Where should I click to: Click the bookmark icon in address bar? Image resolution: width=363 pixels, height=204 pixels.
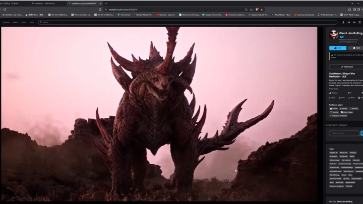coord(100,10)
